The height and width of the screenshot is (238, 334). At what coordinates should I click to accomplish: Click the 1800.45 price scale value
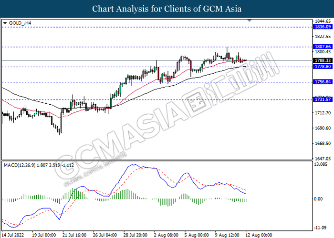tap(323, 52)
